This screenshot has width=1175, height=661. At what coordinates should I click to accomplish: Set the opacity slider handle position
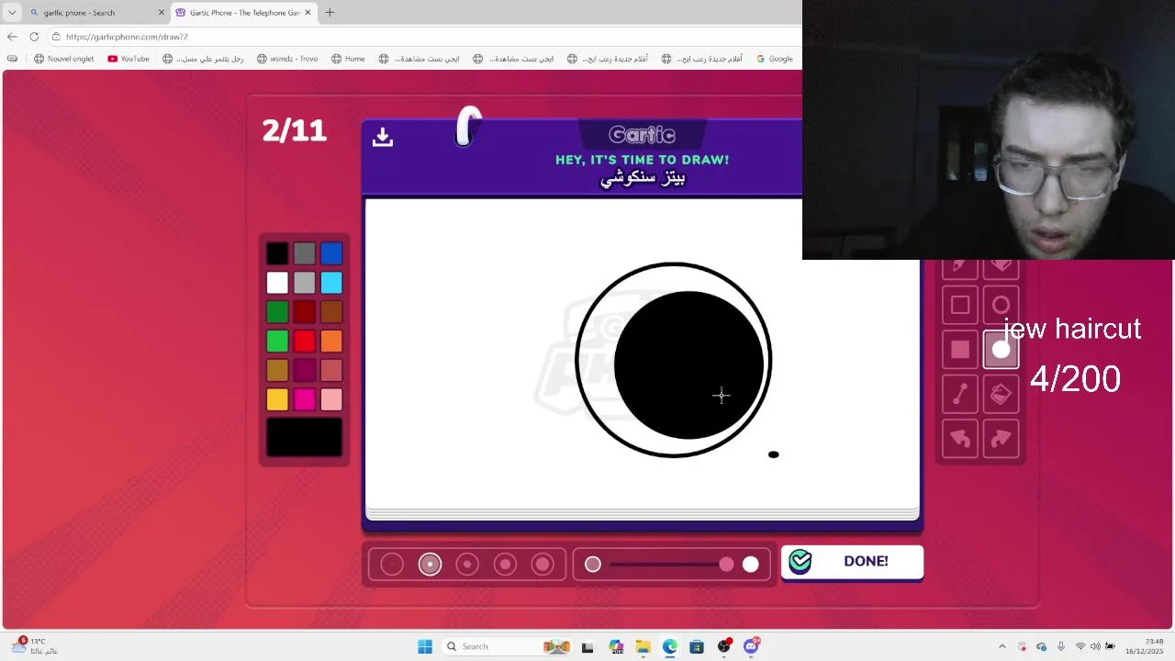[726, 565]
